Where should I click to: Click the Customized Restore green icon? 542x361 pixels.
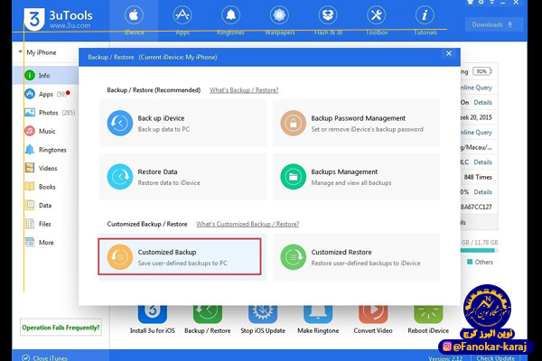[293, 257]
